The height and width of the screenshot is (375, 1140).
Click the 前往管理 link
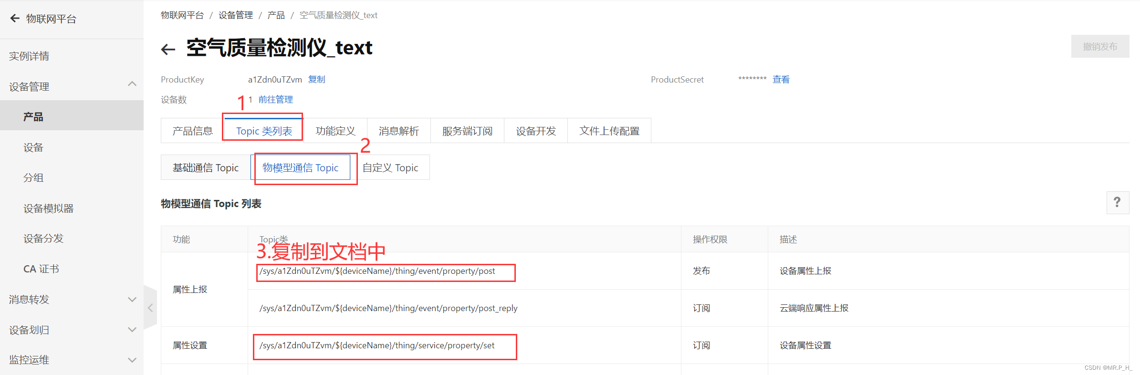(276, 99)
